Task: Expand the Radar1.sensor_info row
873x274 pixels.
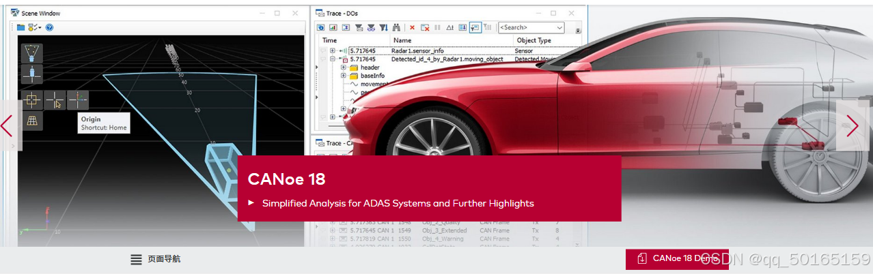Action: [333, 50]
